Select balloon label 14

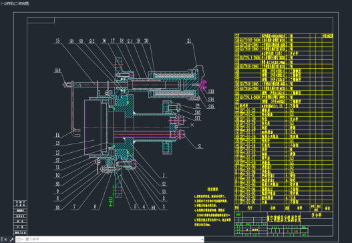click(x=57, y=135)
